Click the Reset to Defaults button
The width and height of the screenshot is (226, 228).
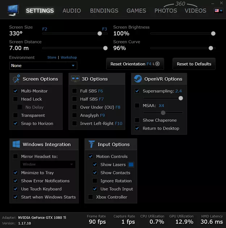194,64
